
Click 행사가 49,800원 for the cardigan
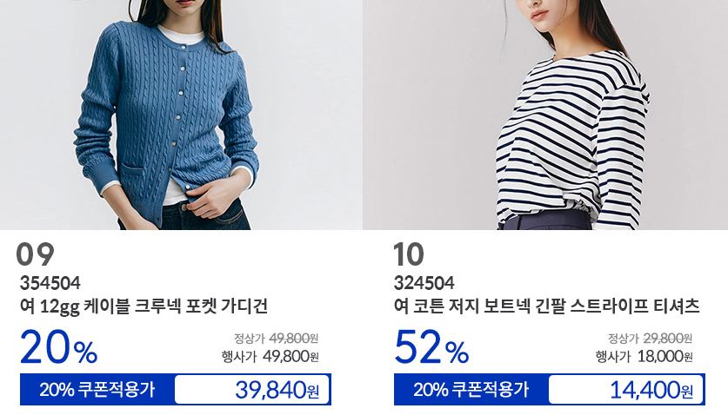click(270, 356)
